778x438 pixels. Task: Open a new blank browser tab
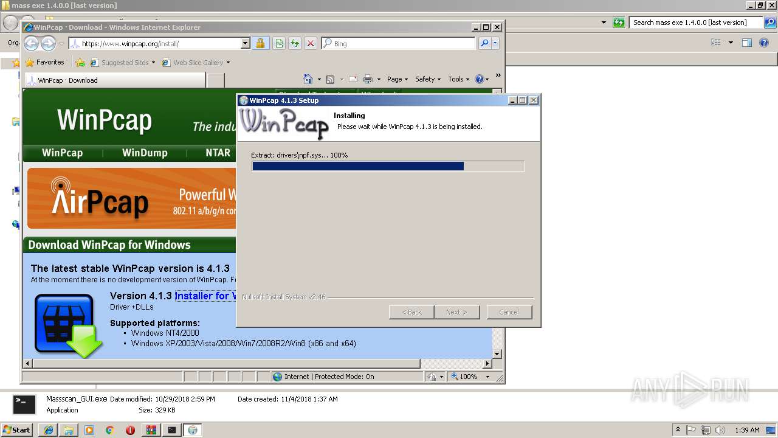pyautogui.click(x=216, y=80)
